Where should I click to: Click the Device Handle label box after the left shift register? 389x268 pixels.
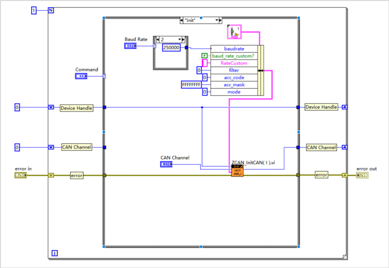pyautogui.click(x=77, y=108)
